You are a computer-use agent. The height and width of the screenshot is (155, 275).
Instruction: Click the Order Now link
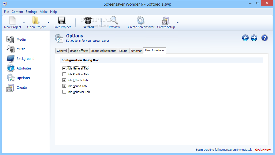click(263, 150)
